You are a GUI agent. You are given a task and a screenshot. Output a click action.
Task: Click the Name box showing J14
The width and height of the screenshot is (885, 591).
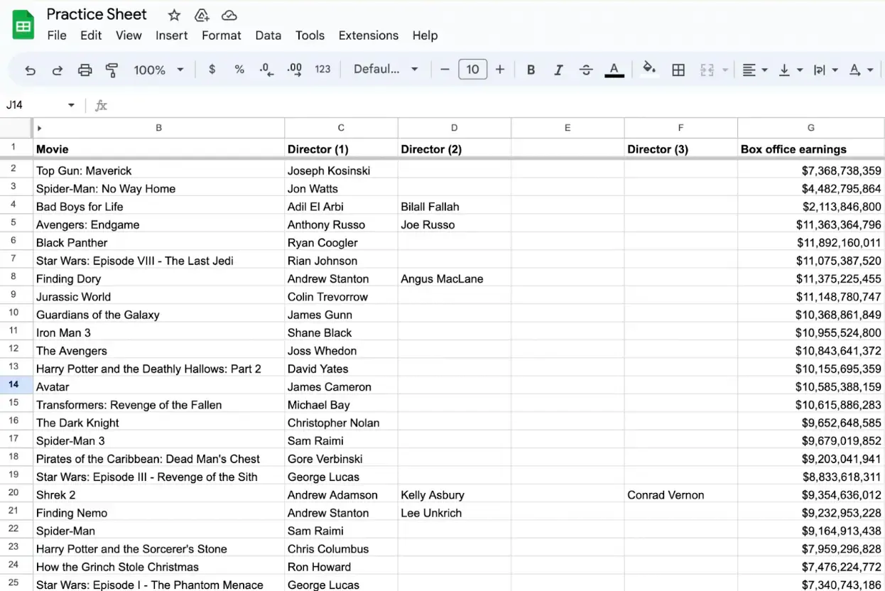click(34, 105)
